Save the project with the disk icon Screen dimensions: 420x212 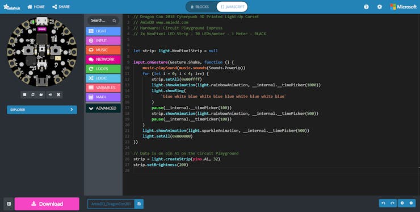click(x=139, y=204)
